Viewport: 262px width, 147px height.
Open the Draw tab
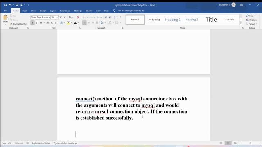(34, 11)
